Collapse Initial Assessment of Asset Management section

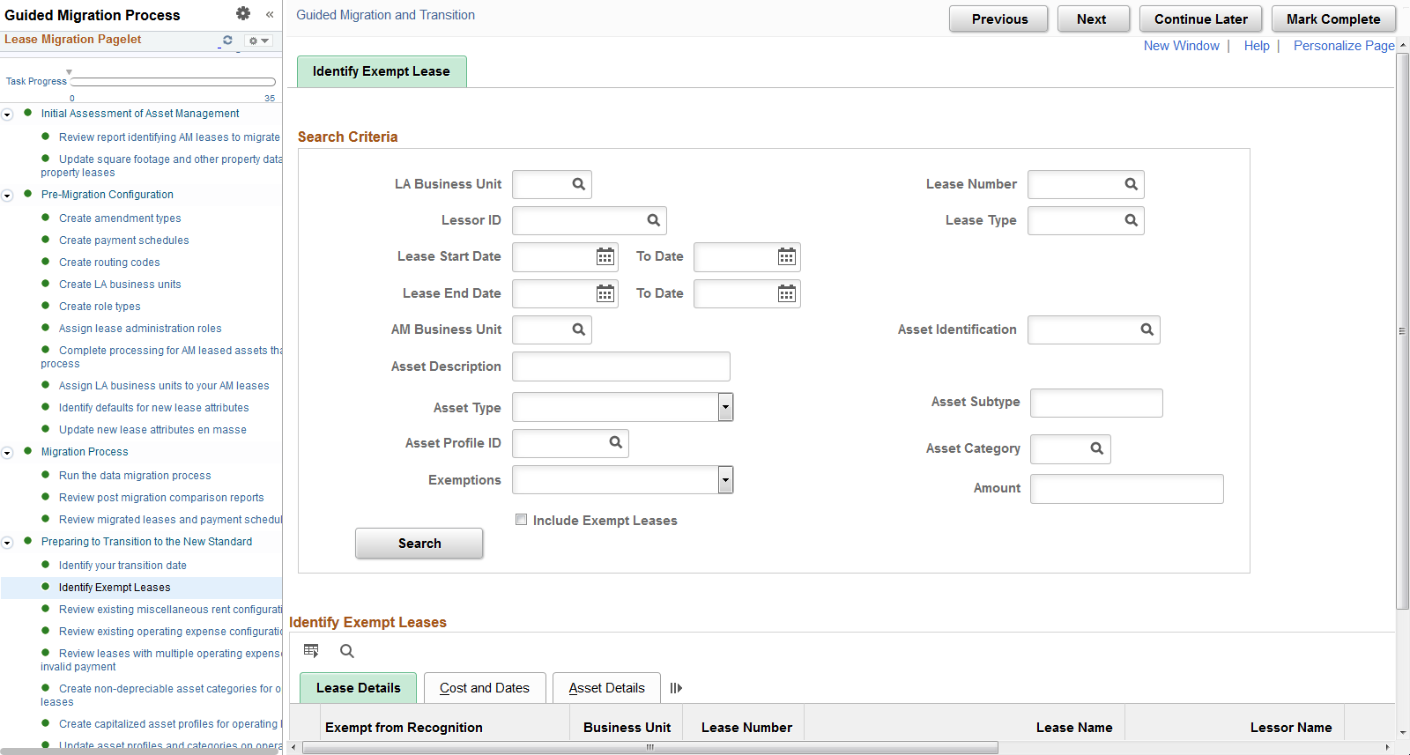[7, 115]
